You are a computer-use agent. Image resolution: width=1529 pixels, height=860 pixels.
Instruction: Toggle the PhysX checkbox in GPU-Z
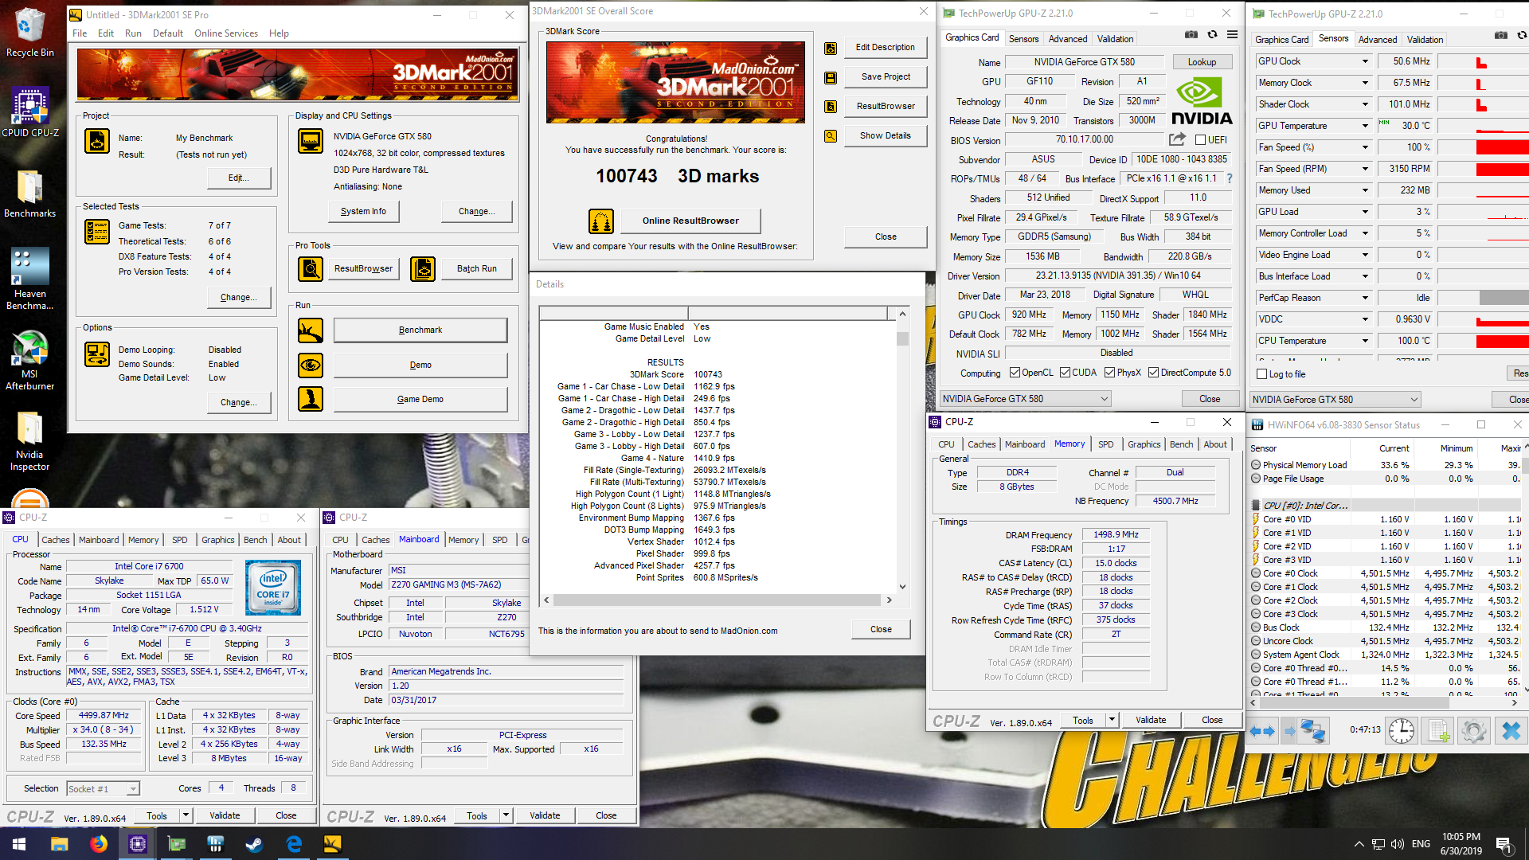click(1109, 373)
